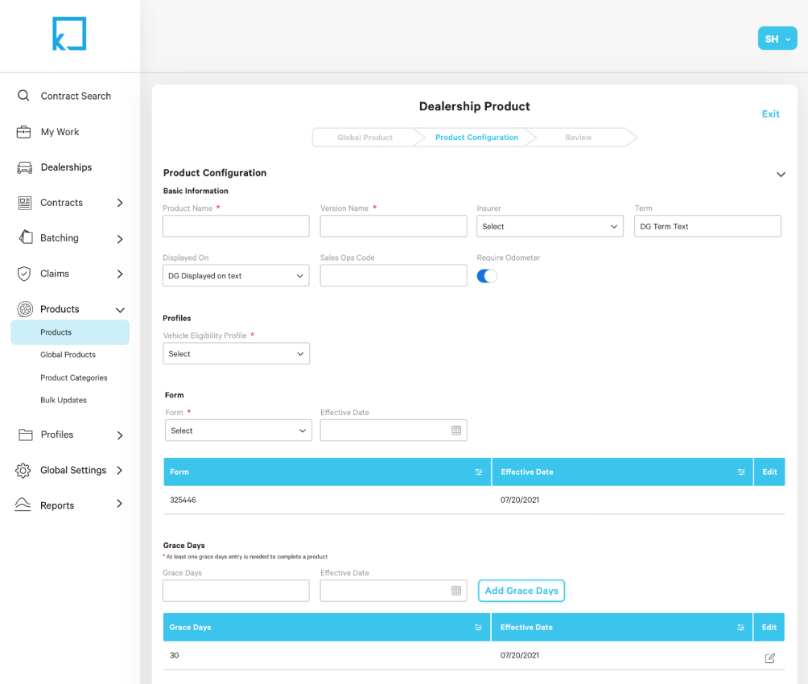The width and height of the screenshot is (808, 684).
Task: Click filter icon in Form table Effective Date header
Action: pos(741,472)
